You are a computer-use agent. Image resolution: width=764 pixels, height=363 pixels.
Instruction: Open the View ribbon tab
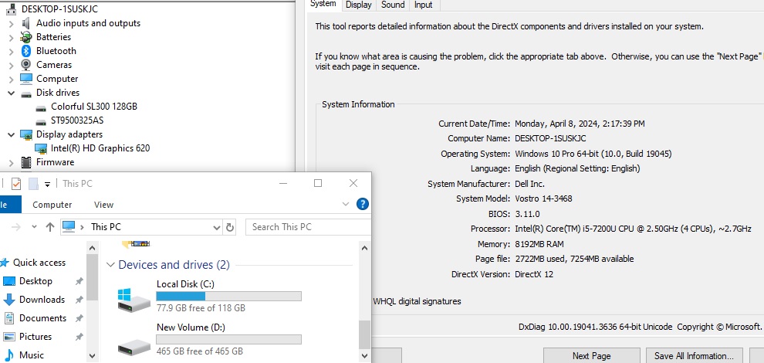103,205
